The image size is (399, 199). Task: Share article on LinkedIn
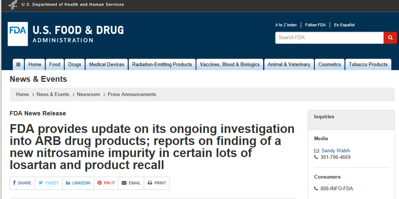(x=78, y=183)
